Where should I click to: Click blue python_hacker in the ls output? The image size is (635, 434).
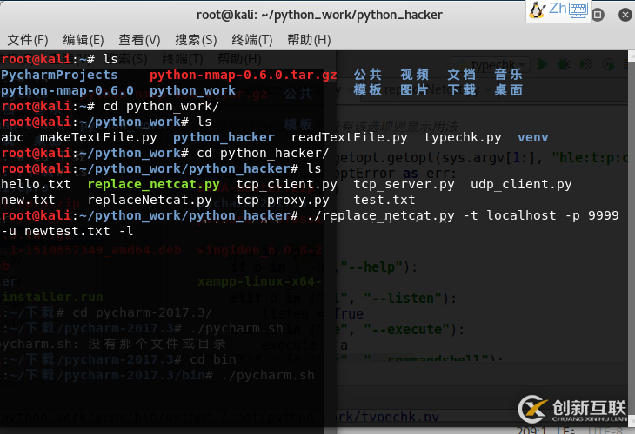[x=224, y=138]
